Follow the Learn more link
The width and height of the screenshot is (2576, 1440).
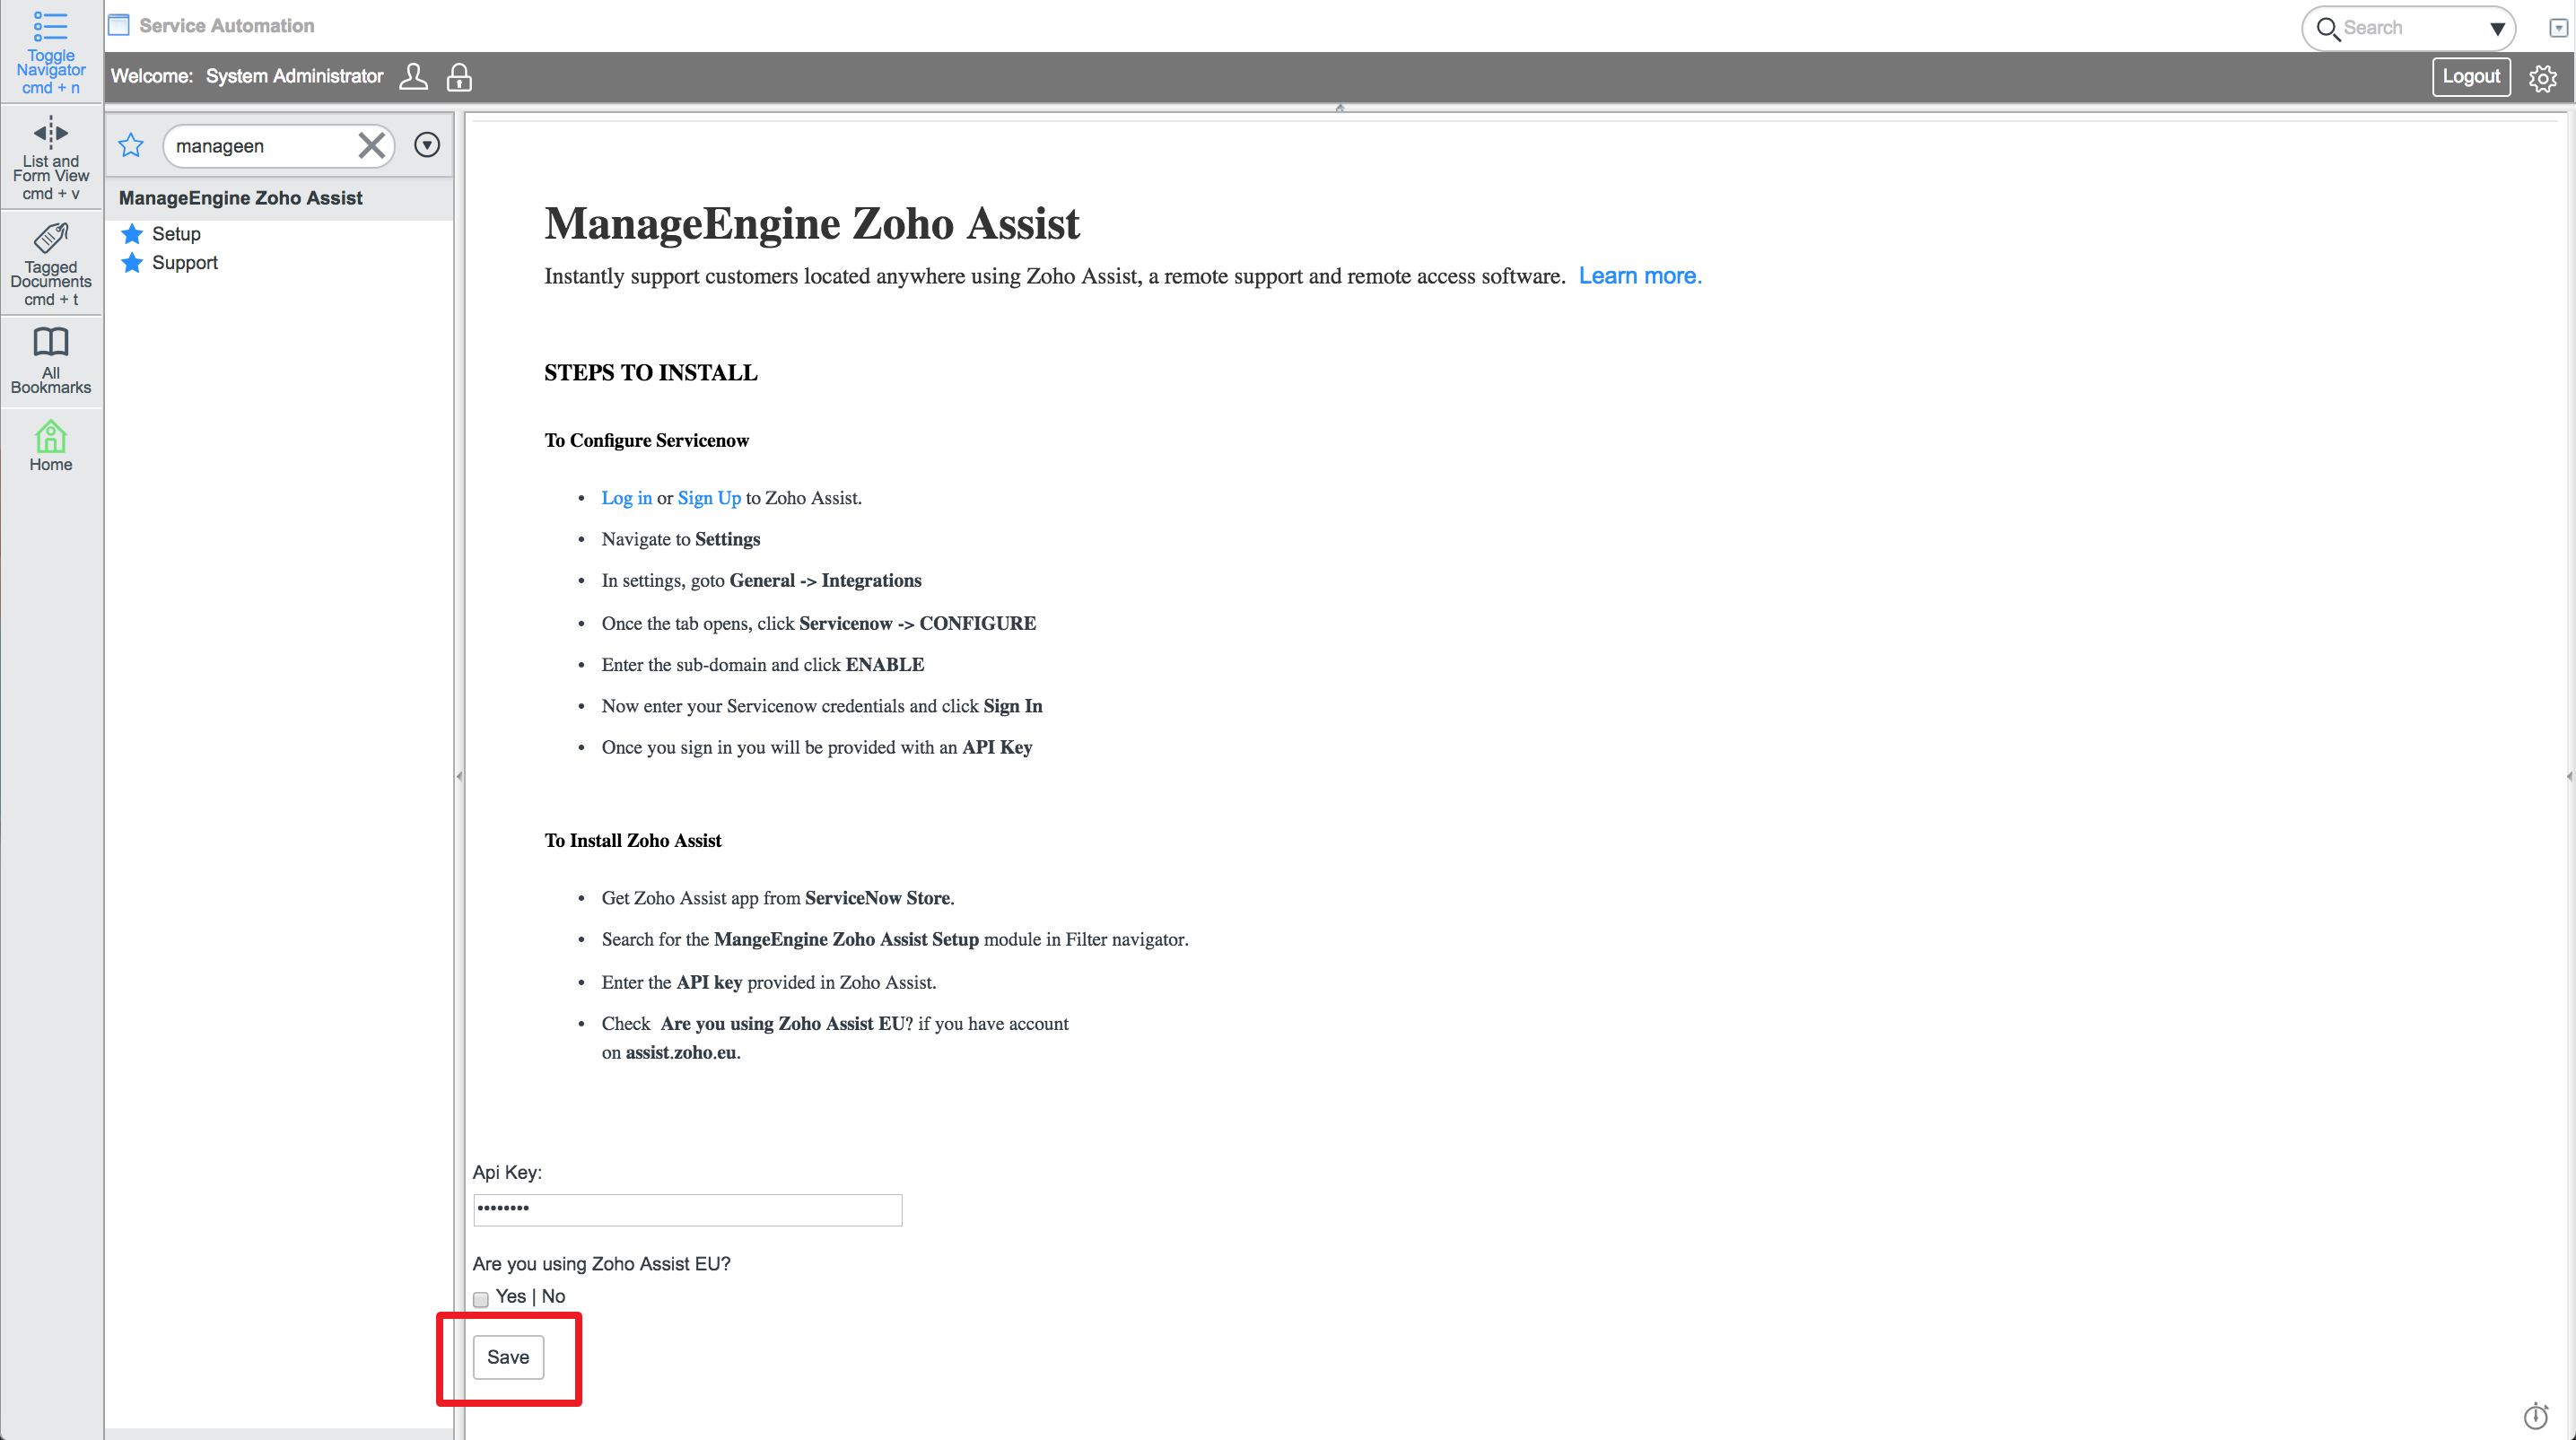click(x=1639, y=276)
